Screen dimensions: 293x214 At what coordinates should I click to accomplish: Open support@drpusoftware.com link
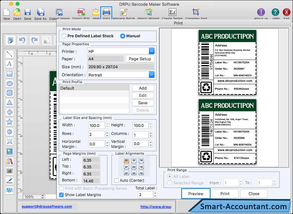(x=47, y=206)
